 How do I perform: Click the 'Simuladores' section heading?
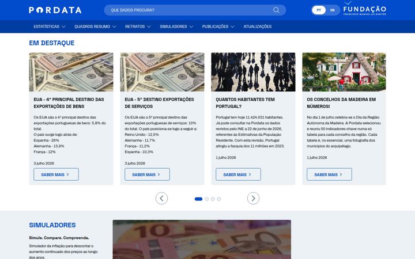[x=52, y=225]
